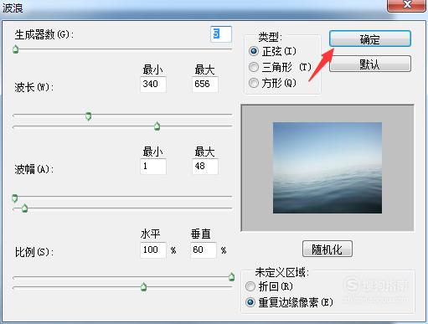Click the 生成器数 slider handle

[16, 49]
